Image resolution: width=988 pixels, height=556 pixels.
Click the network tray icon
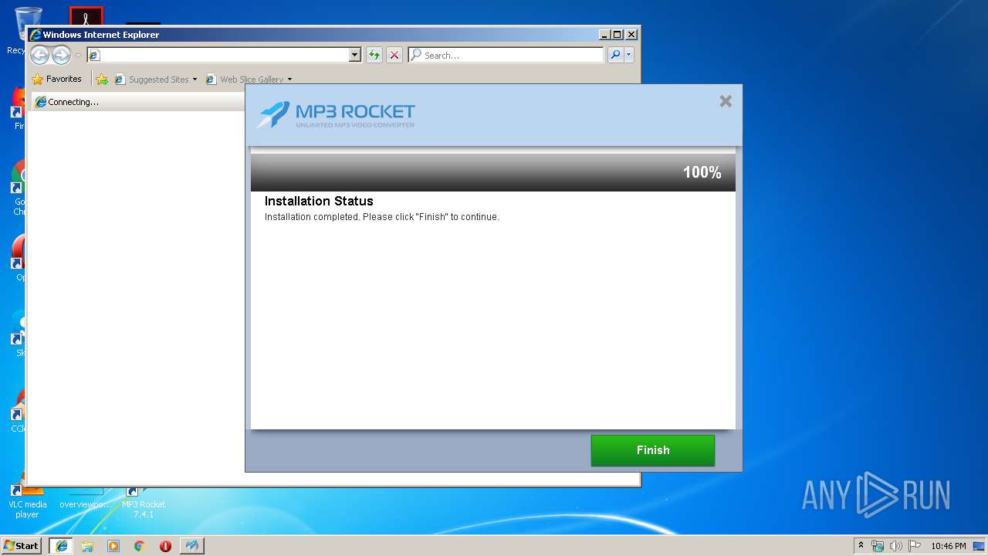click(x=878, y=546)
